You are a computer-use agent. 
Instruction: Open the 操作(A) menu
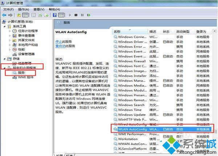(23, 9)
